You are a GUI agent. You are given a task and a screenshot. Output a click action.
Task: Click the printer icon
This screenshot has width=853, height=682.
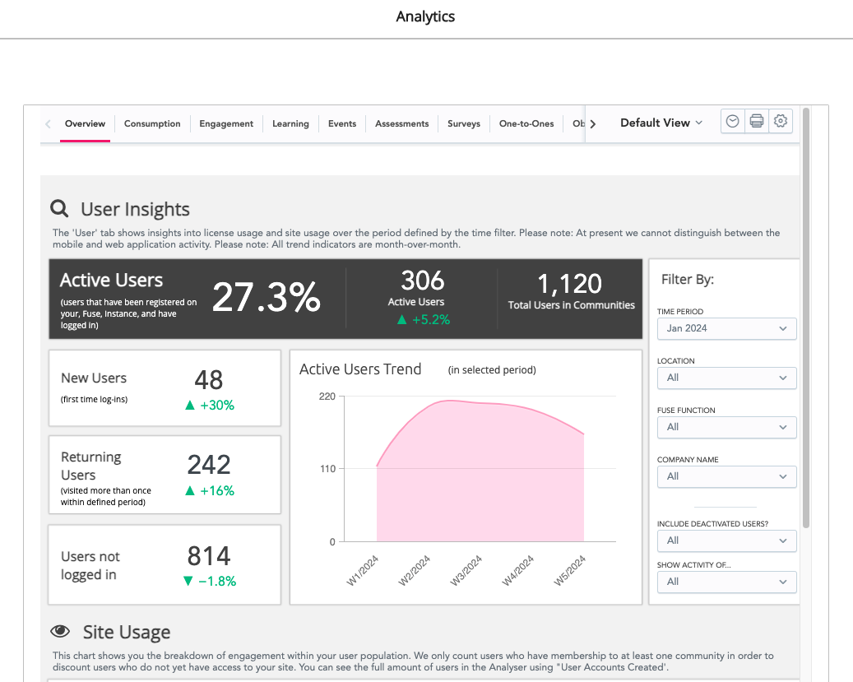click(757, 122)
